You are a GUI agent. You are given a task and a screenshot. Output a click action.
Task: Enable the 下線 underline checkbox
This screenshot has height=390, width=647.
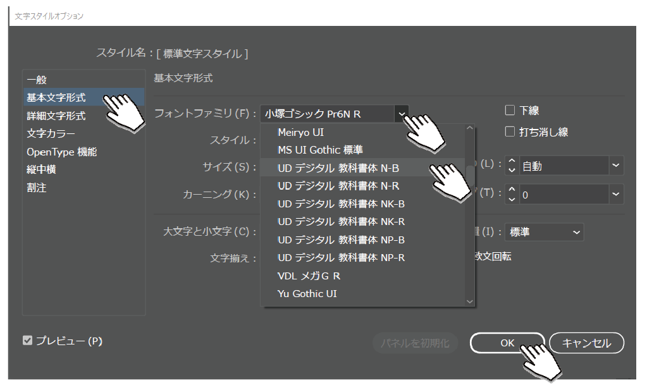[x=510, y=111]
